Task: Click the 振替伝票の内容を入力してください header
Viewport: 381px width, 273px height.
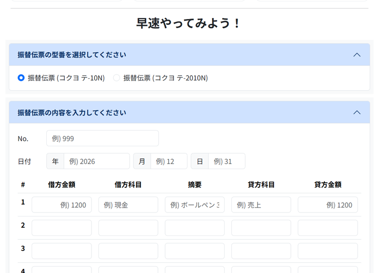Action: pyautogui.click(x=72, y=113)
